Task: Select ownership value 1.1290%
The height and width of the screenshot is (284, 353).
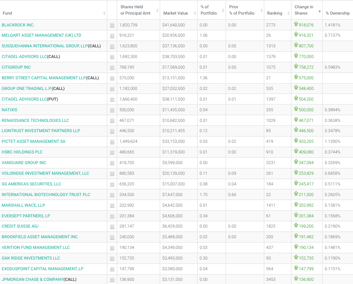Action: coord(332,142)
